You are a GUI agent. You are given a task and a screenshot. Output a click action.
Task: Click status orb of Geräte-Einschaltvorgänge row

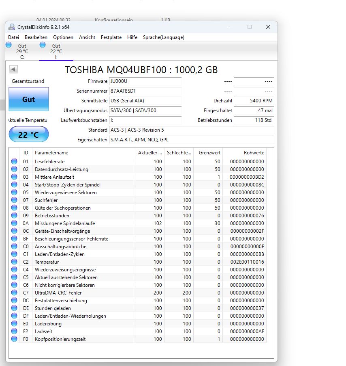pos(14,231)
